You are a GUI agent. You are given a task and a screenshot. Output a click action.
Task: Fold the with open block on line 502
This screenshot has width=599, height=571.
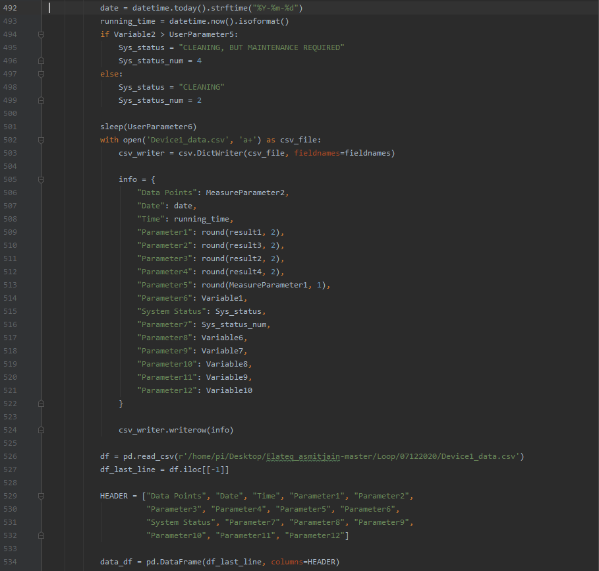tap(42, 140)
